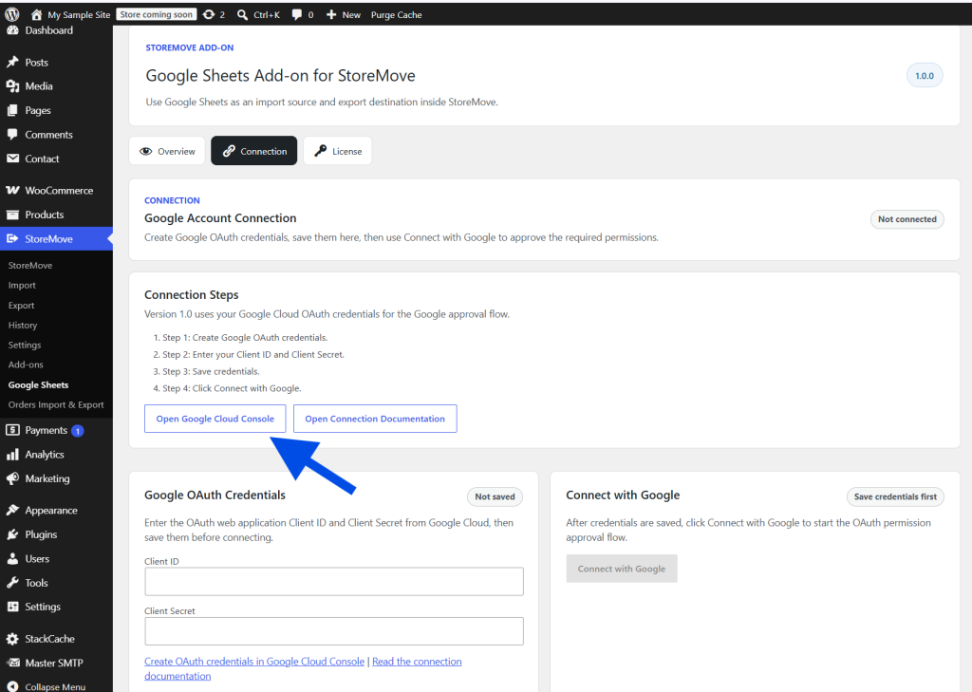Switch to the License tab

[337, 151]
